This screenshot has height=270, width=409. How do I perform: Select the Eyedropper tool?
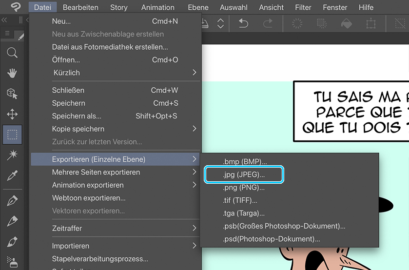pyautogui.click(x=12, y=175)
